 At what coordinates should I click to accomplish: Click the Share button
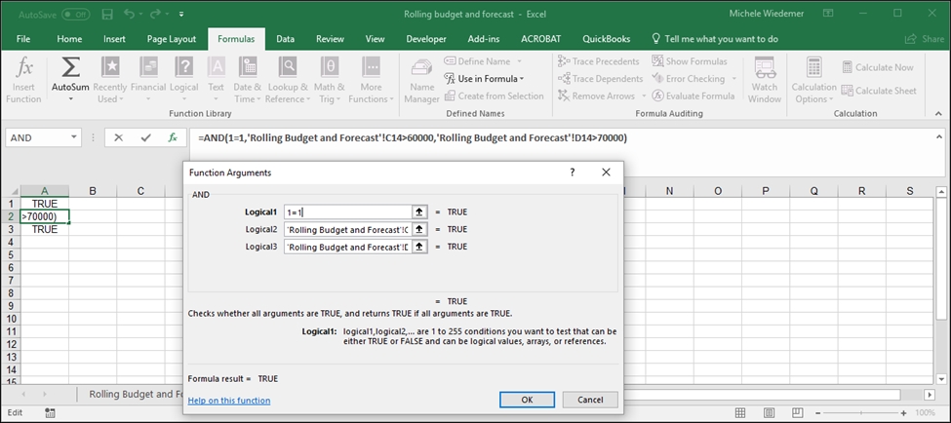925,39
